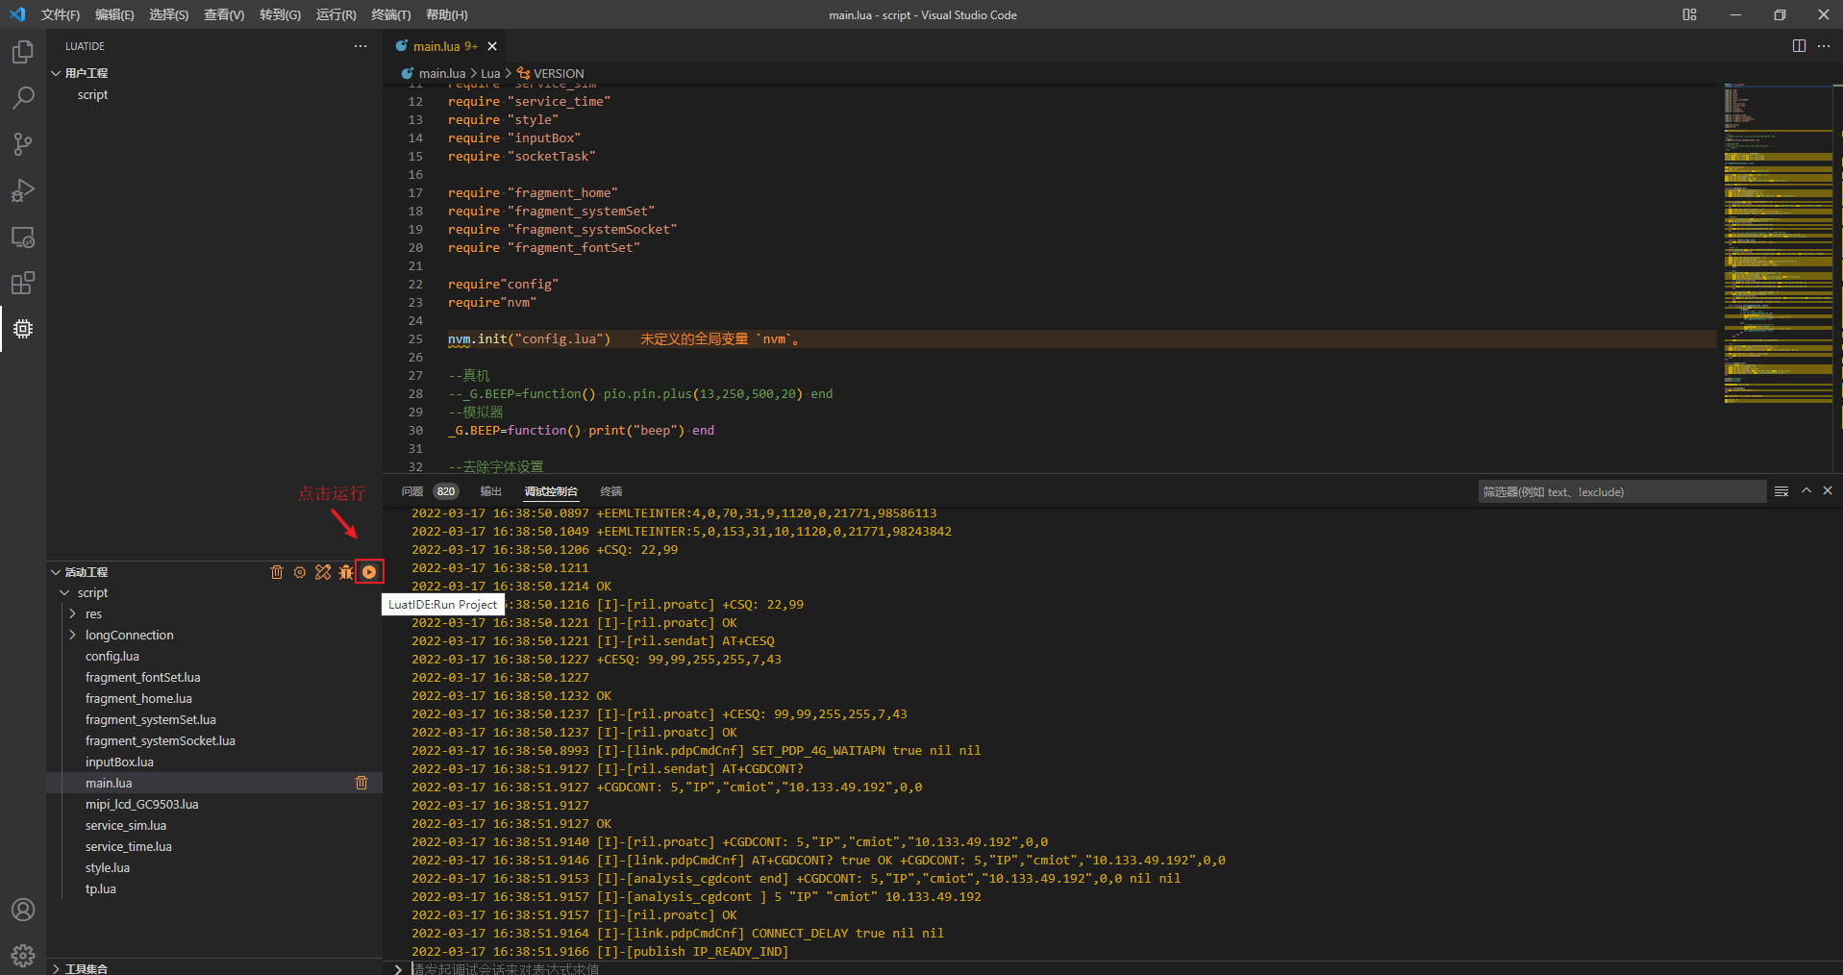1843x975 pixels.
Task: Open the 选择(S) menu
Action: pos(169,14)
